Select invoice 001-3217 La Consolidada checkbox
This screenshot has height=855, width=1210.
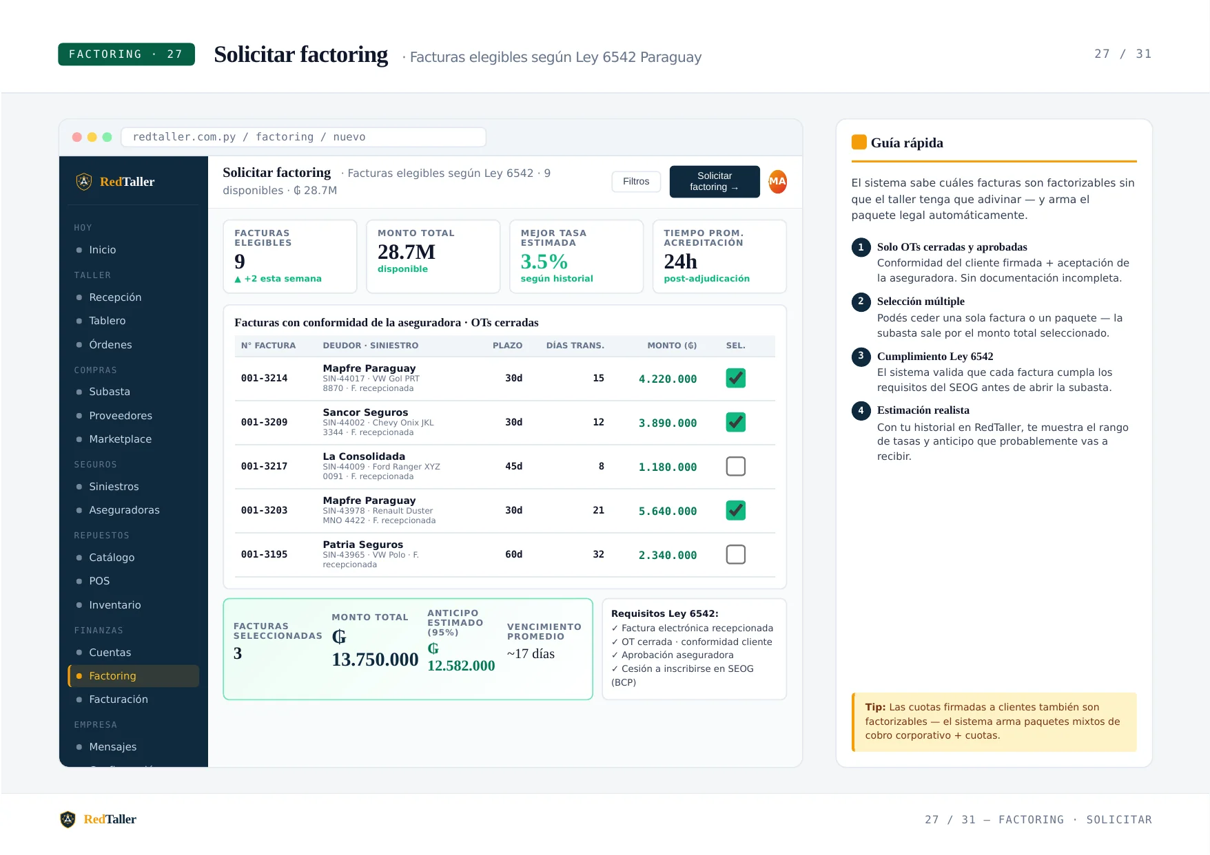[x=735, y=466]
